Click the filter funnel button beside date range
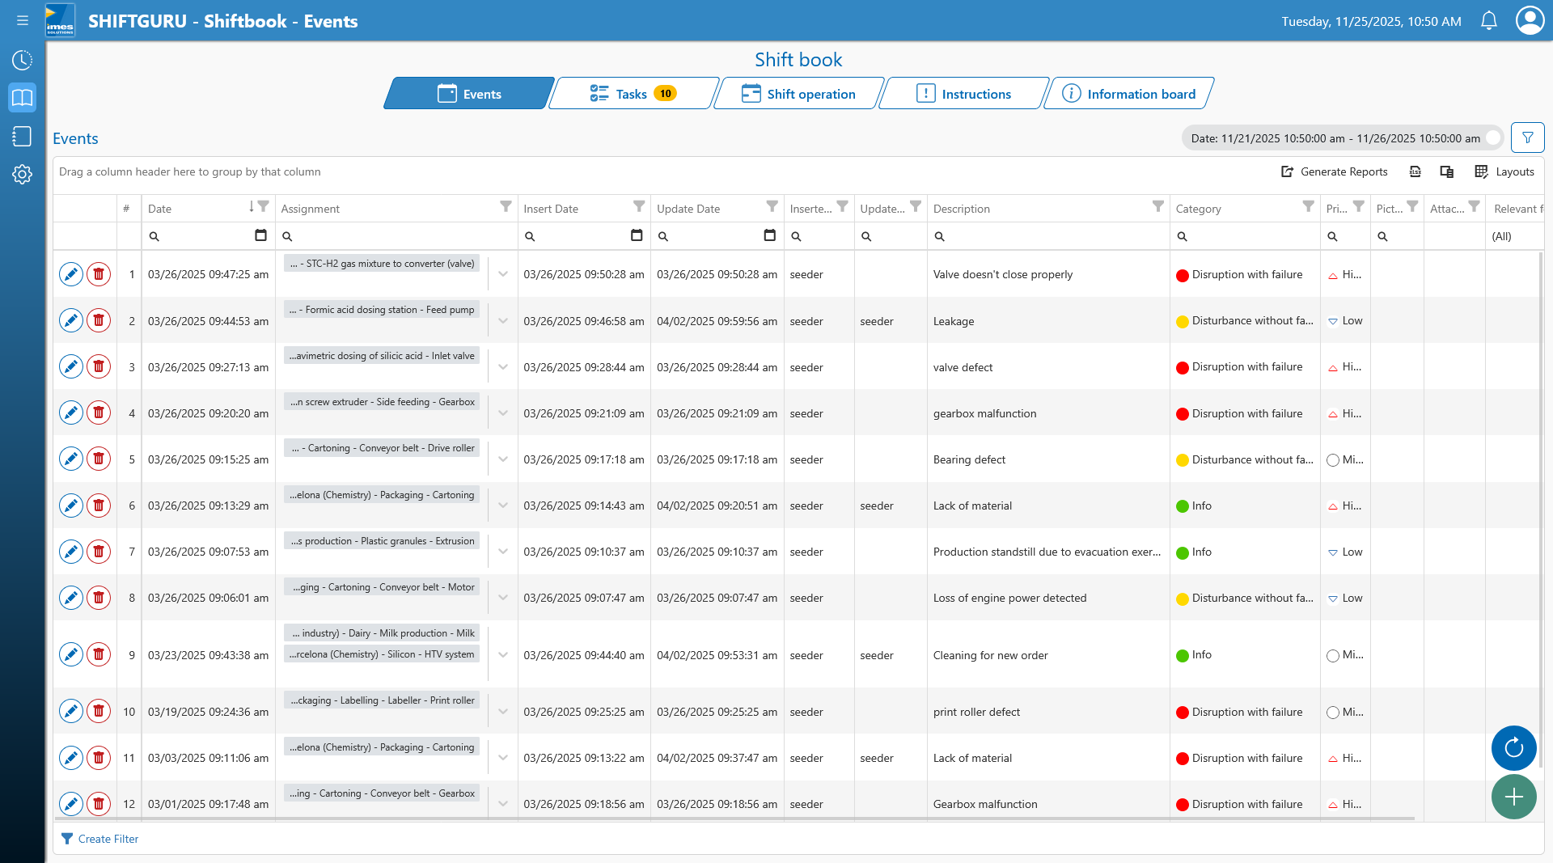This screenshot has width=1553, height=863. [x=1527, y=138]
